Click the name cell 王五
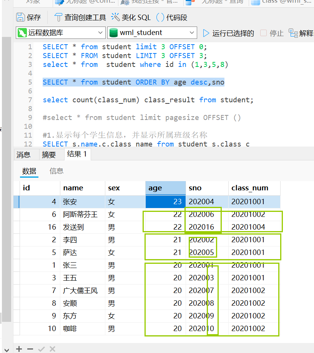This screenshot has height=353, width=314. click(x=83, y=278)
